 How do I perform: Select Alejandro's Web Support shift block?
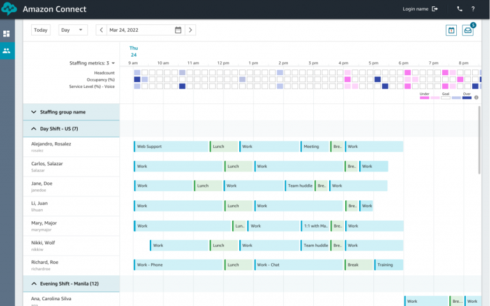[x=171, y=147]
